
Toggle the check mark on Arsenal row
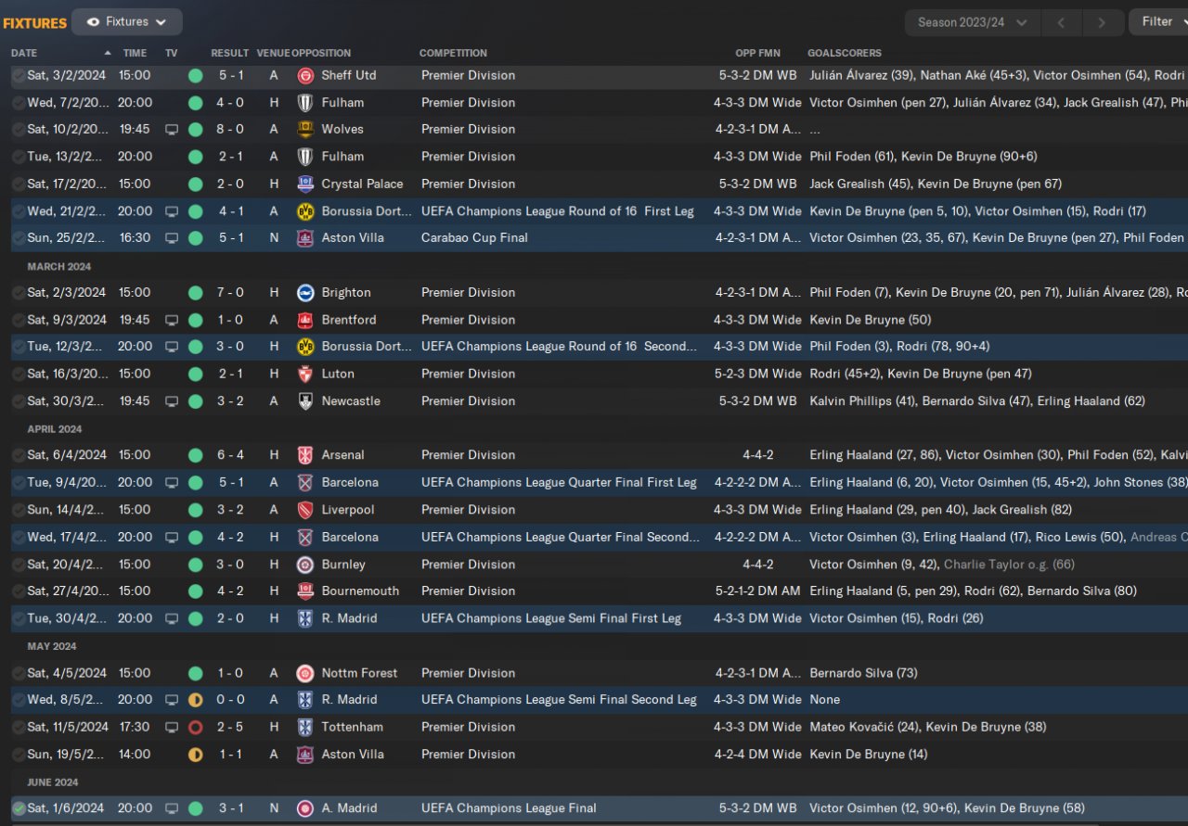click(19, 455)
